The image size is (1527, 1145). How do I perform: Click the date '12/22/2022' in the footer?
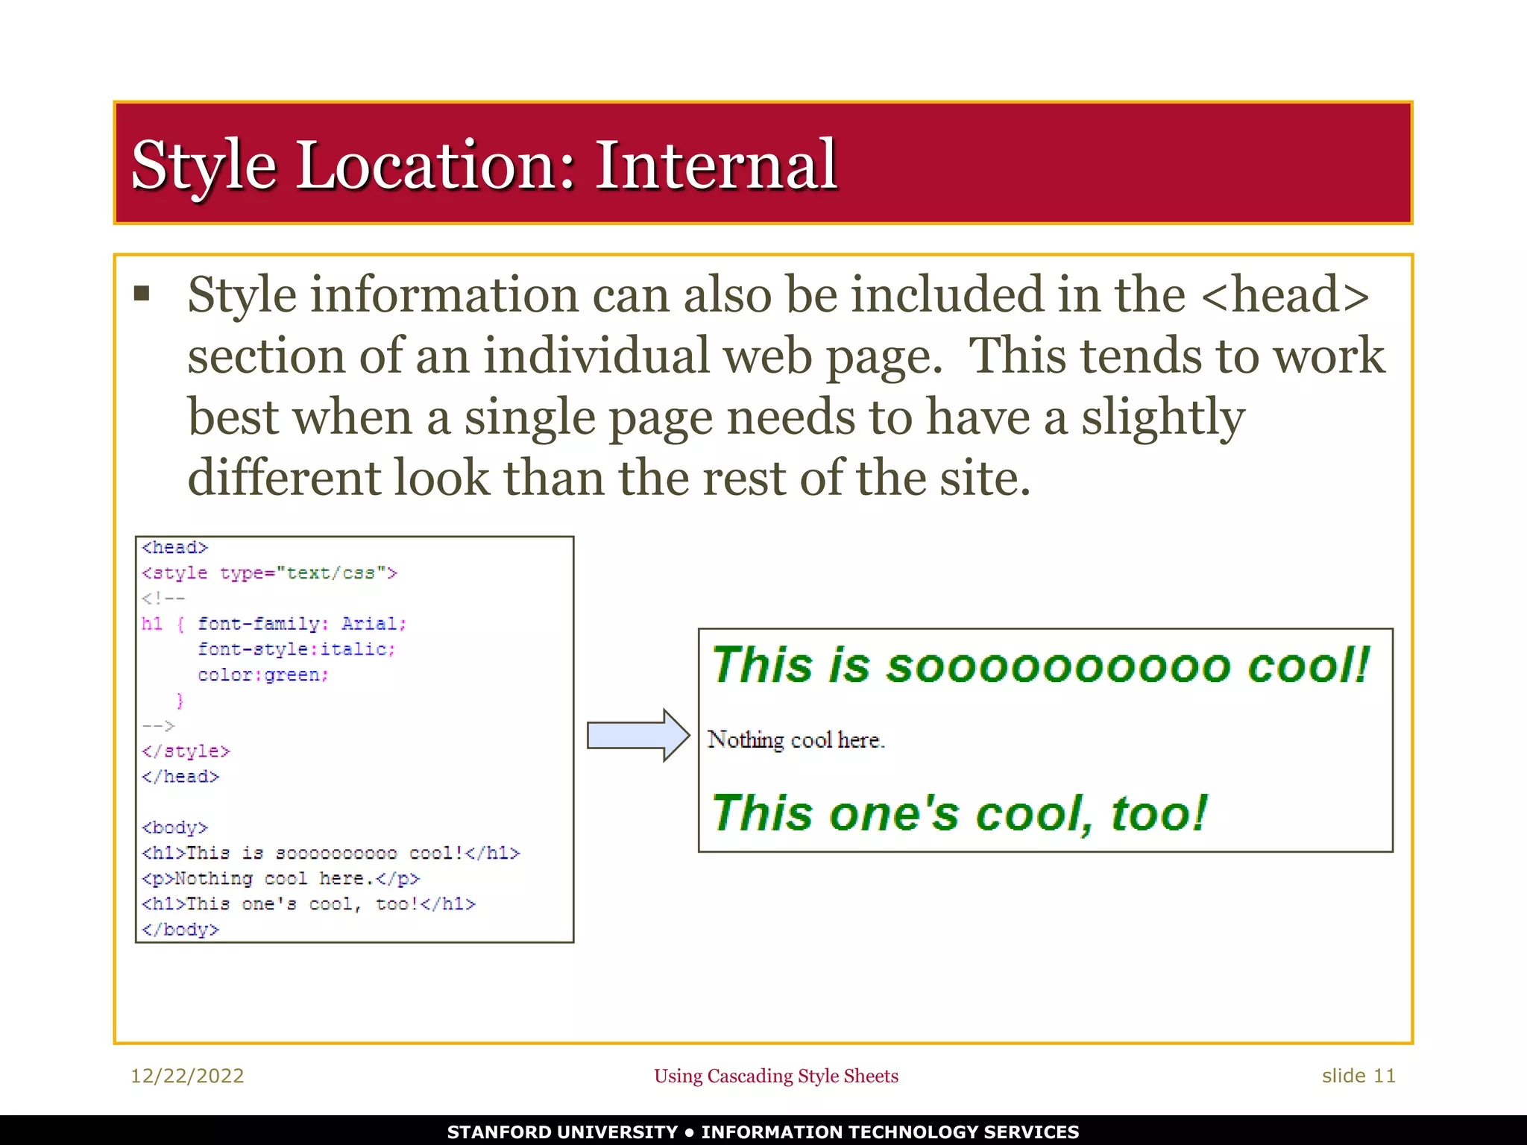pyautogui.click(x=187, y=1076)
